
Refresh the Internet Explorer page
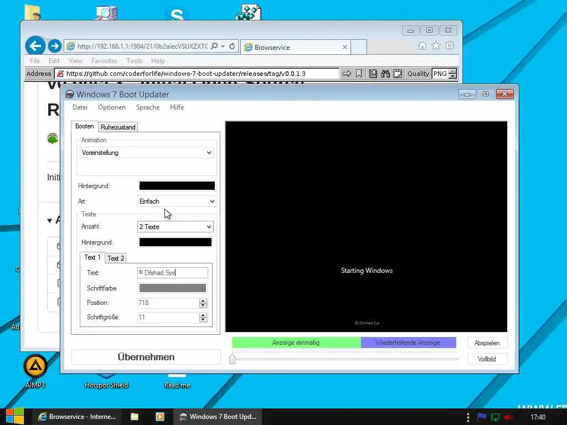232,46
